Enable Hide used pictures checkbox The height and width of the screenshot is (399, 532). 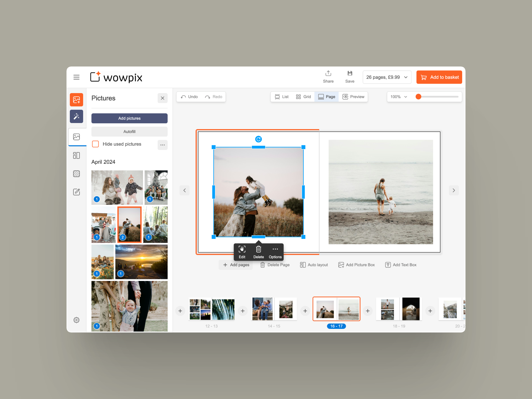click(x=95, y=144)
